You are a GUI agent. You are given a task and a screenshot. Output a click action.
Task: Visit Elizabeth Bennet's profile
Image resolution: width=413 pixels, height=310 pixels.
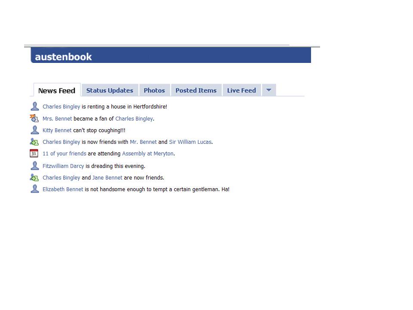63,189
